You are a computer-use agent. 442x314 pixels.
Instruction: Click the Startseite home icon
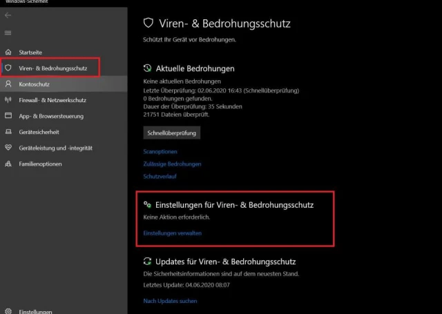click(8, 52)
